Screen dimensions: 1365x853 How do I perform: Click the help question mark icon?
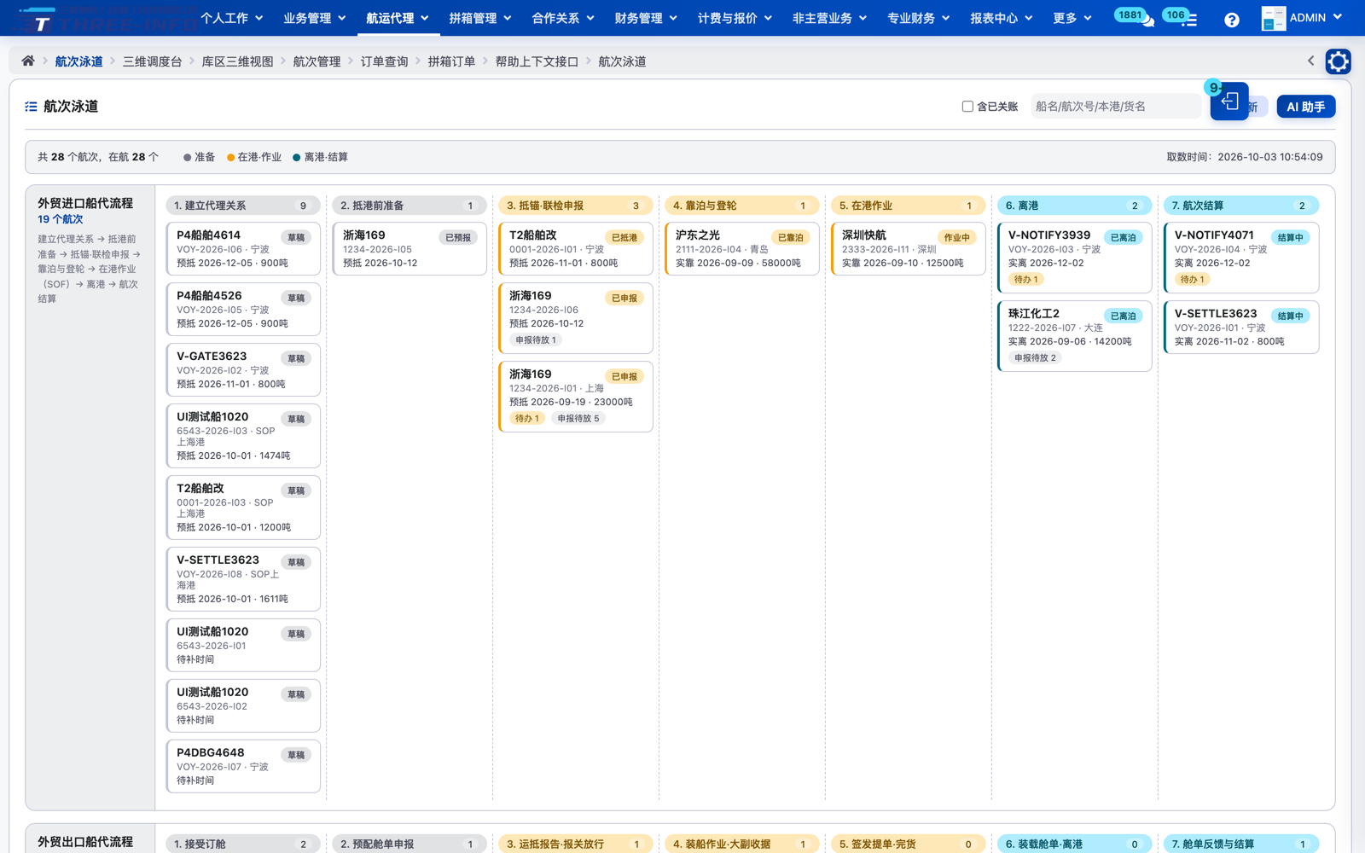point(1231,19)
